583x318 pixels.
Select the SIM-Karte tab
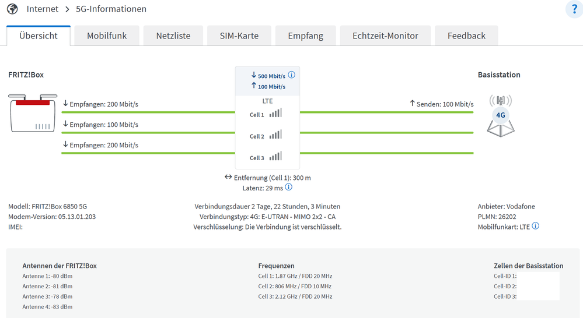tap(239, 36)
